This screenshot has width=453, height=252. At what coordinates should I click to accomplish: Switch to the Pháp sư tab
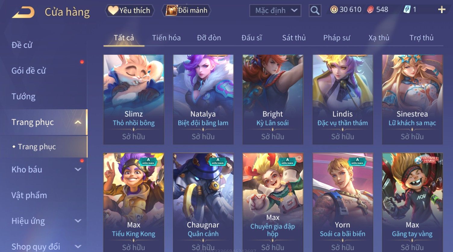point(337,38)
